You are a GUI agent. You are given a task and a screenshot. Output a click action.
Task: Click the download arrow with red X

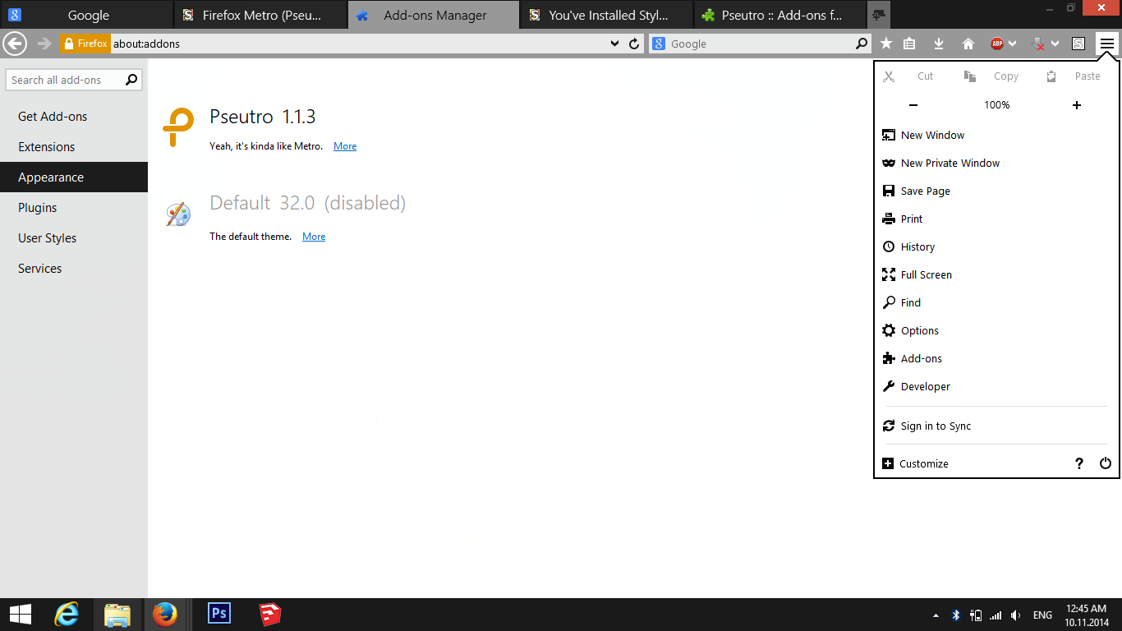coord(1038,44)
